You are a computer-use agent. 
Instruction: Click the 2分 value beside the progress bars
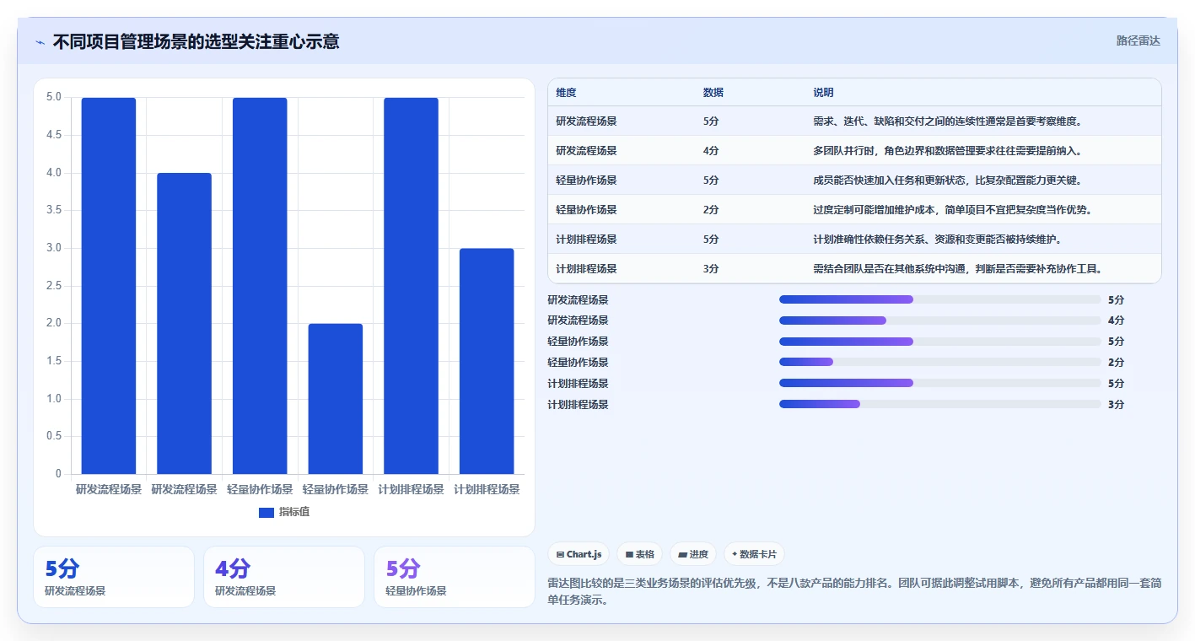pyautogui.click(x=1116, y=363)
